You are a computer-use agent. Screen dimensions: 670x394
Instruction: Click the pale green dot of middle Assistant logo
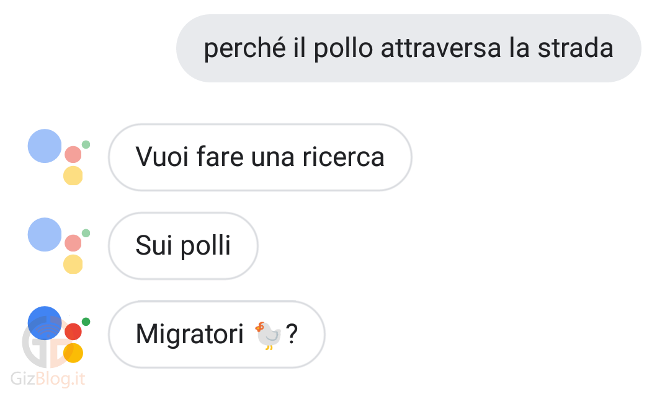(x=86, y=233)
